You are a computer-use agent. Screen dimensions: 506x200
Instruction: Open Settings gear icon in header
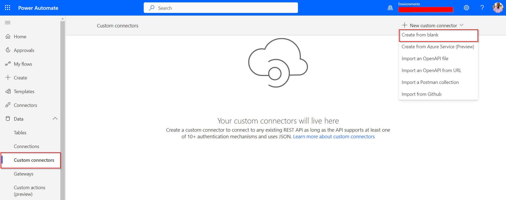tap(466, 8)
